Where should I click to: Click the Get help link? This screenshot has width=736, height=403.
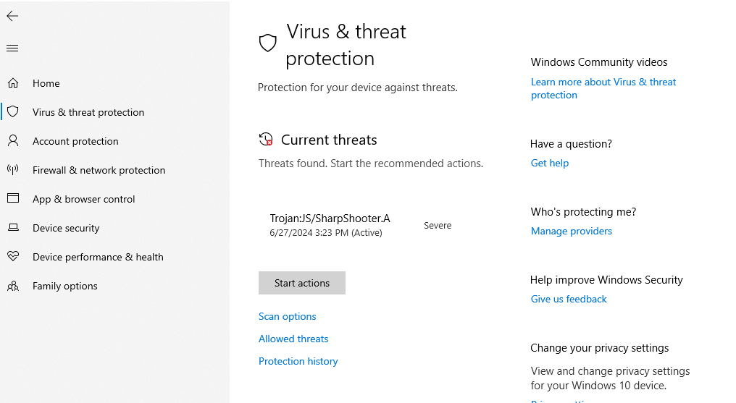pos(550,163)
